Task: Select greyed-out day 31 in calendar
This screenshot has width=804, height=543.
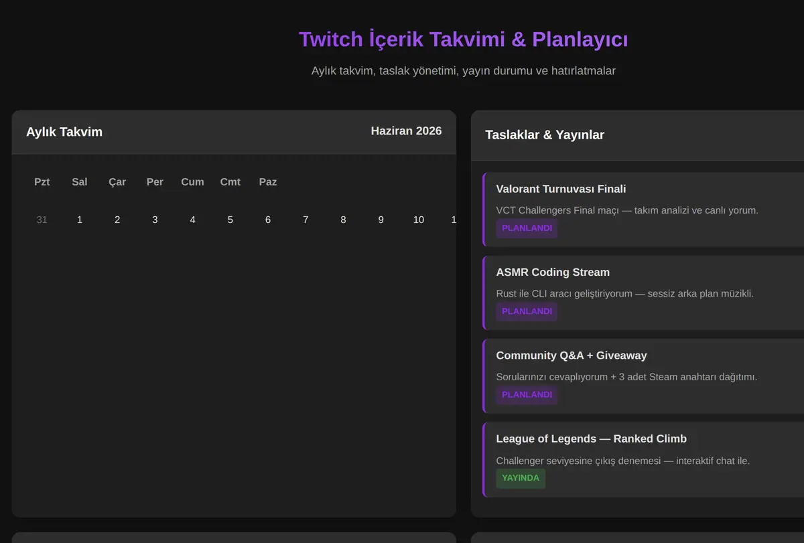Action: (42, 220)
